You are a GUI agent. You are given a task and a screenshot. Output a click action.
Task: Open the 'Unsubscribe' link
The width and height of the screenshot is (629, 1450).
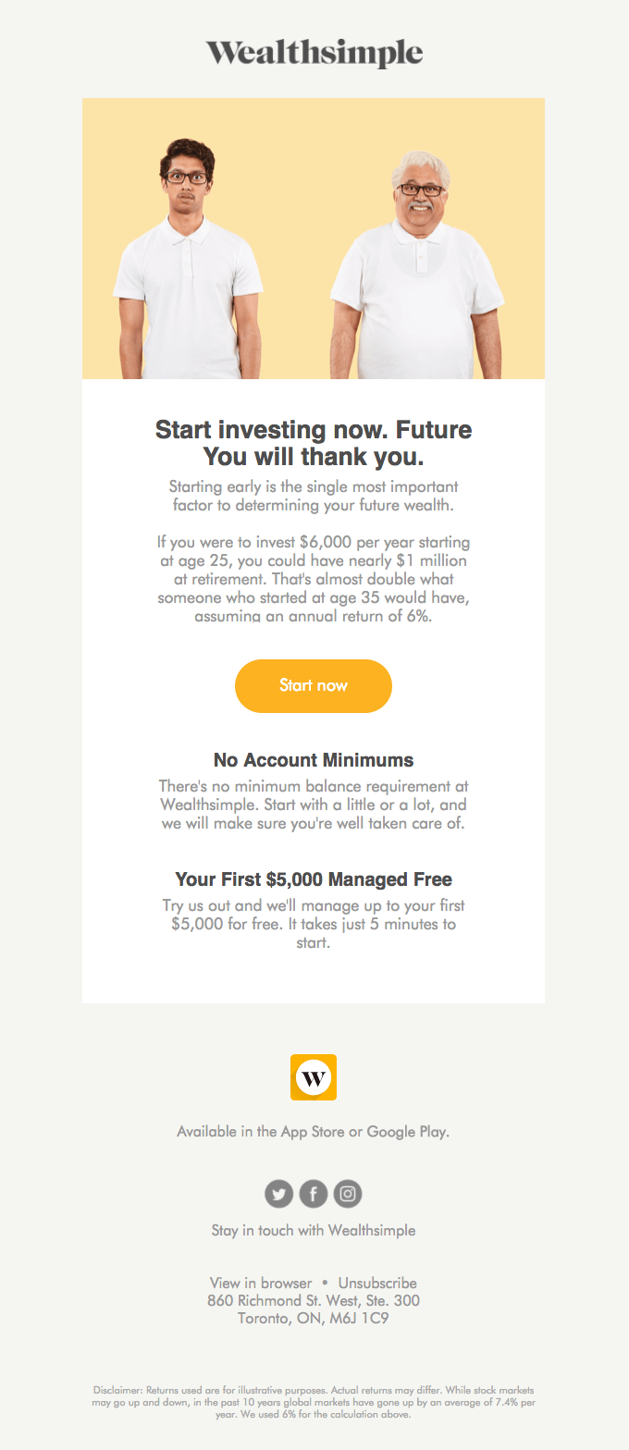[377, 1283]
